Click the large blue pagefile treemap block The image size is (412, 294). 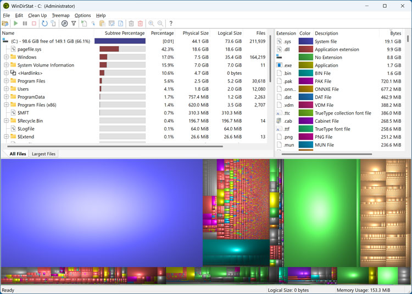[x=102, y=213]
